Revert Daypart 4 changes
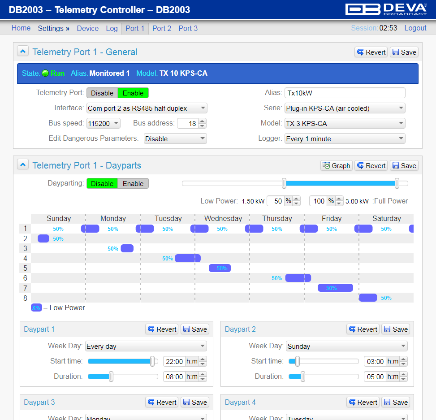436x420 pixels. [x=363, y=402]
